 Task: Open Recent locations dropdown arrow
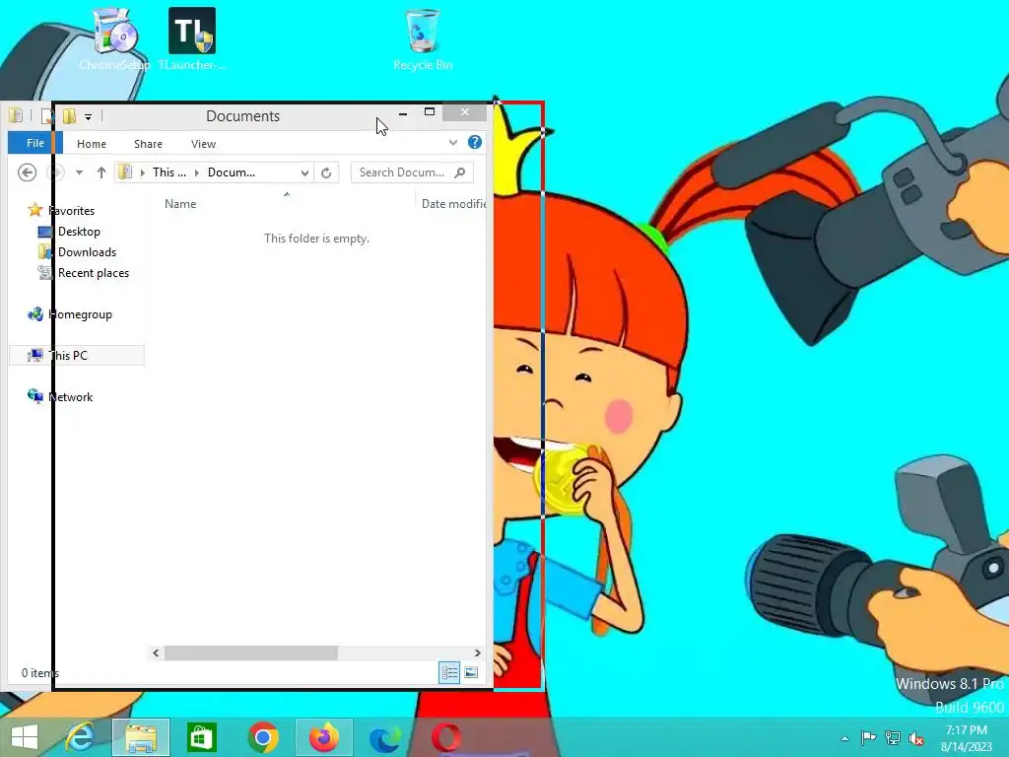[x=79, y=172]
